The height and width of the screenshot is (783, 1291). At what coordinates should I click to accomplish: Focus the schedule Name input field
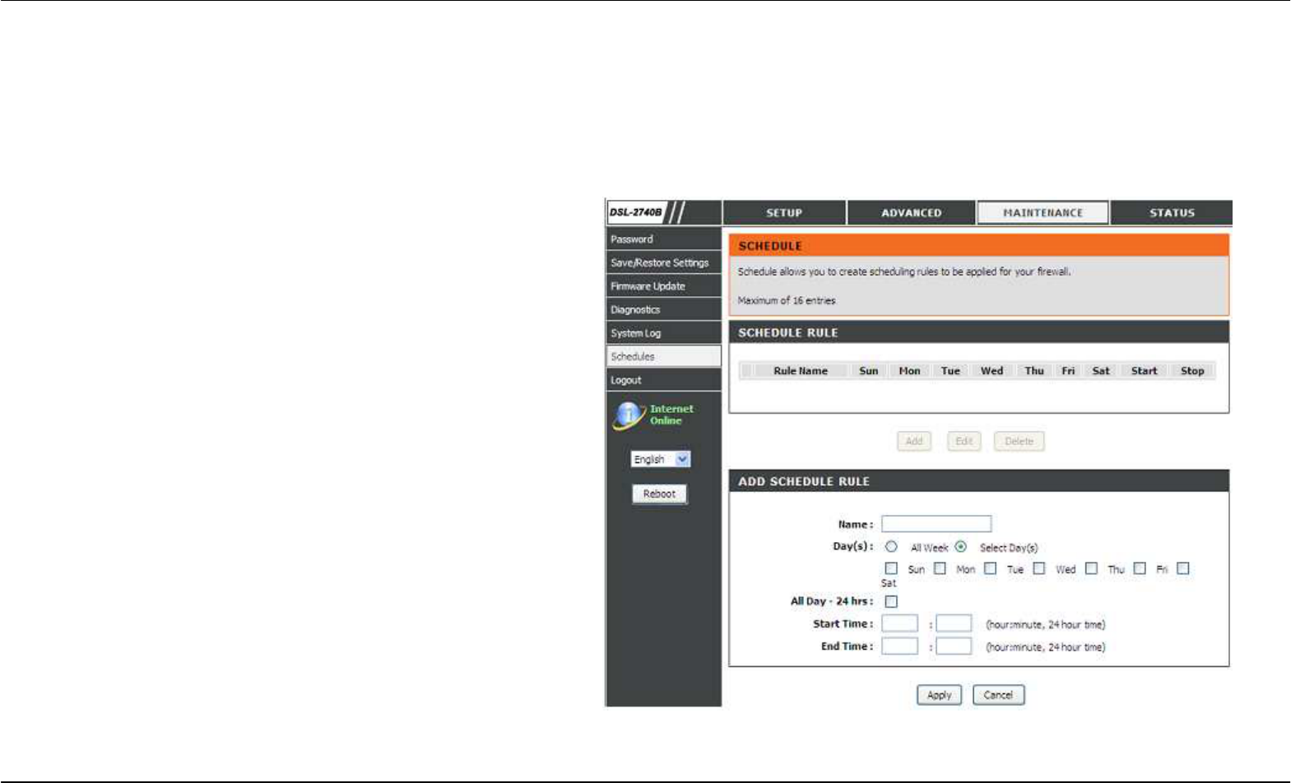(x=936, y=524)
